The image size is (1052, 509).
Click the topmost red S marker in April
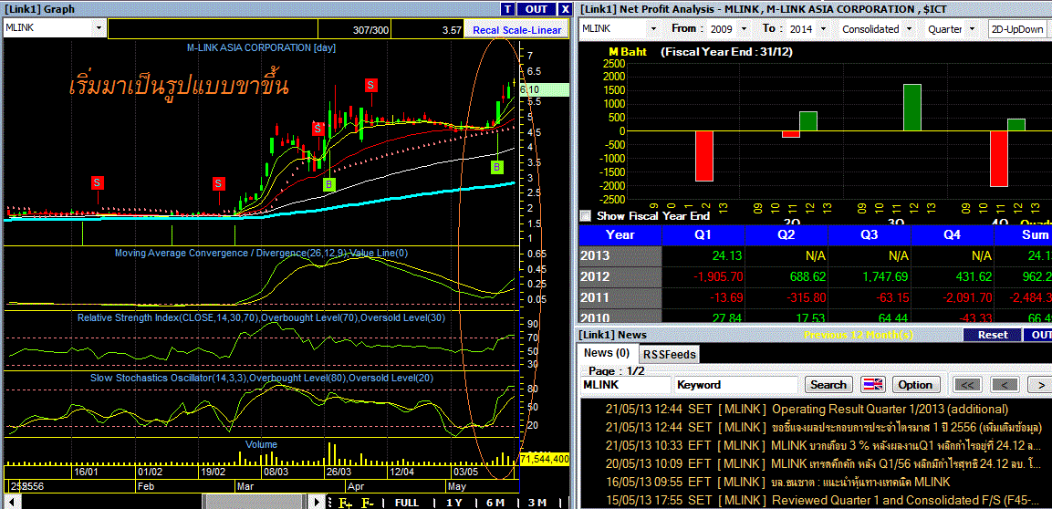pos(371,85)
